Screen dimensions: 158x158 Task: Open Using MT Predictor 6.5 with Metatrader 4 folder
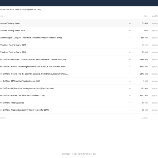point(31,38)
